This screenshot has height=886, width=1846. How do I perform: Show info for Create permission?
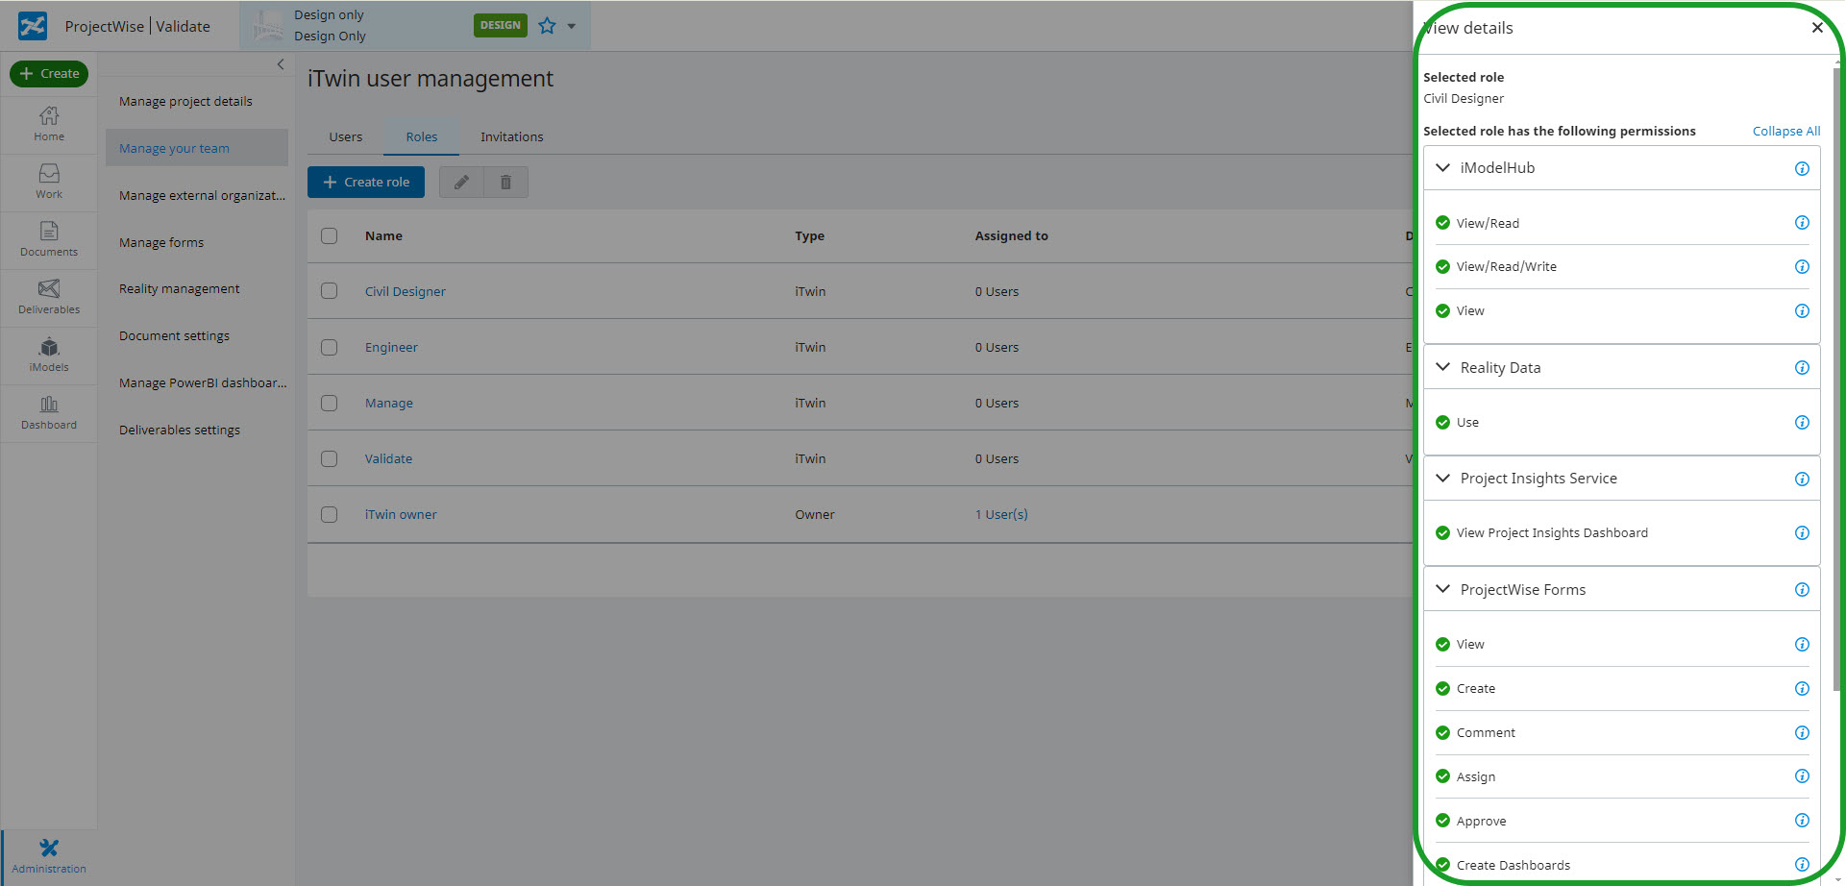pyautogui.click(x=1802, y=688)
